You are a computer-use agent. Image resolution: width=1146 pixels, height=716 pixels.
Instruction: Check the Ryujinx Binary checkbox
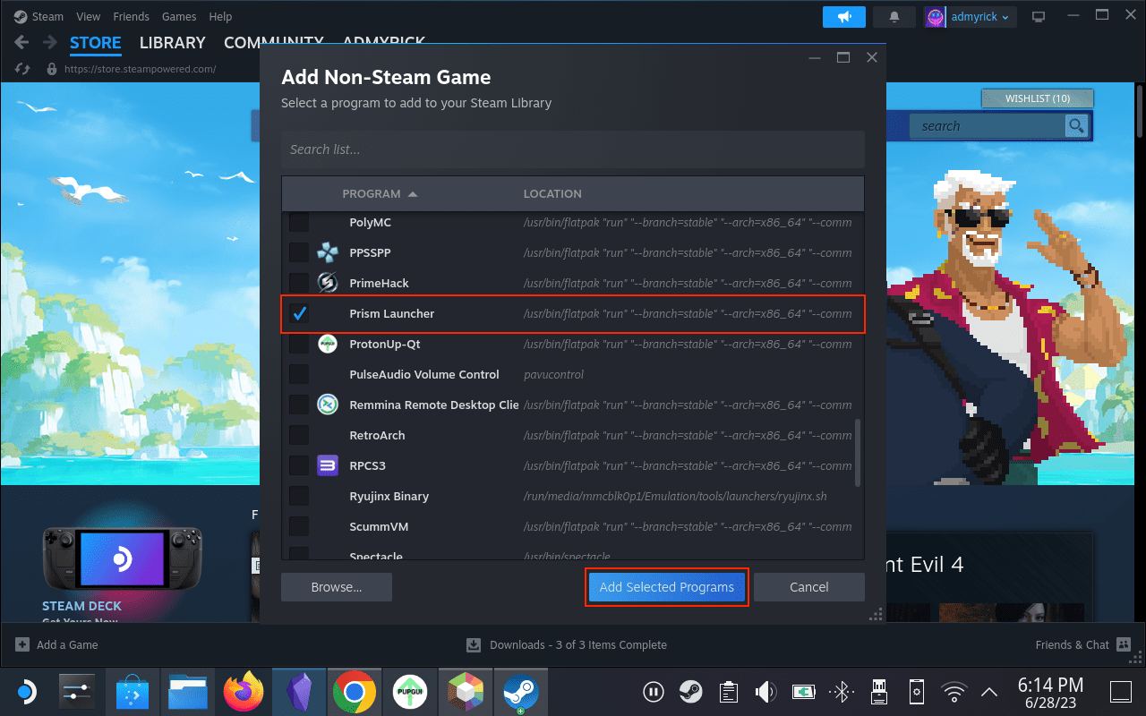(x=299, y=496)
